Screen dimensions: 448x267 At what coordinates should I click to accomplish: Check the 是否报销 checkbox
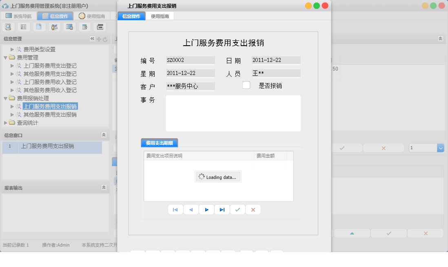click(x=246, y=85)
